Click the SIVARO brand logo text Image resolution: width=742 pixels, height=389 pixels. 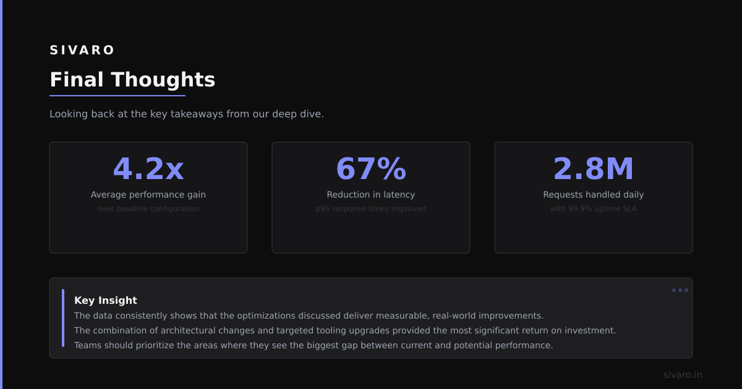82,50
